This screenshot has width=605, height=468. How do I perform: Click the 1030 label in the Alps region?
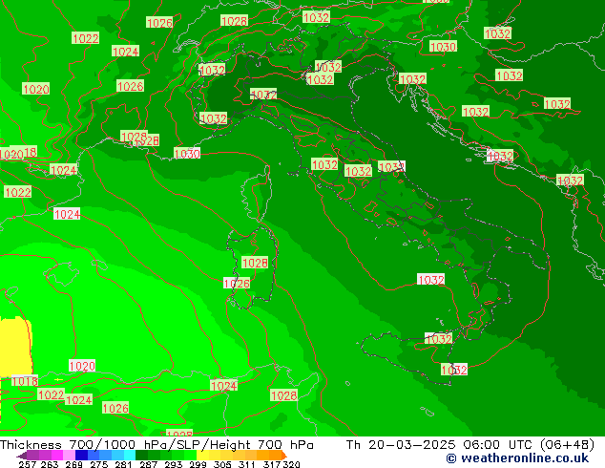[x=443, y=47]
